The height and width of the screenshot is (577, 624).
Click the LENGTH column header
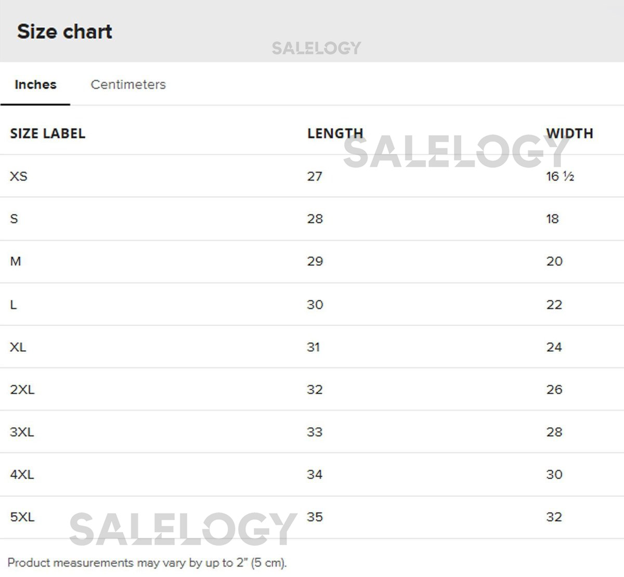coord(335,133)
